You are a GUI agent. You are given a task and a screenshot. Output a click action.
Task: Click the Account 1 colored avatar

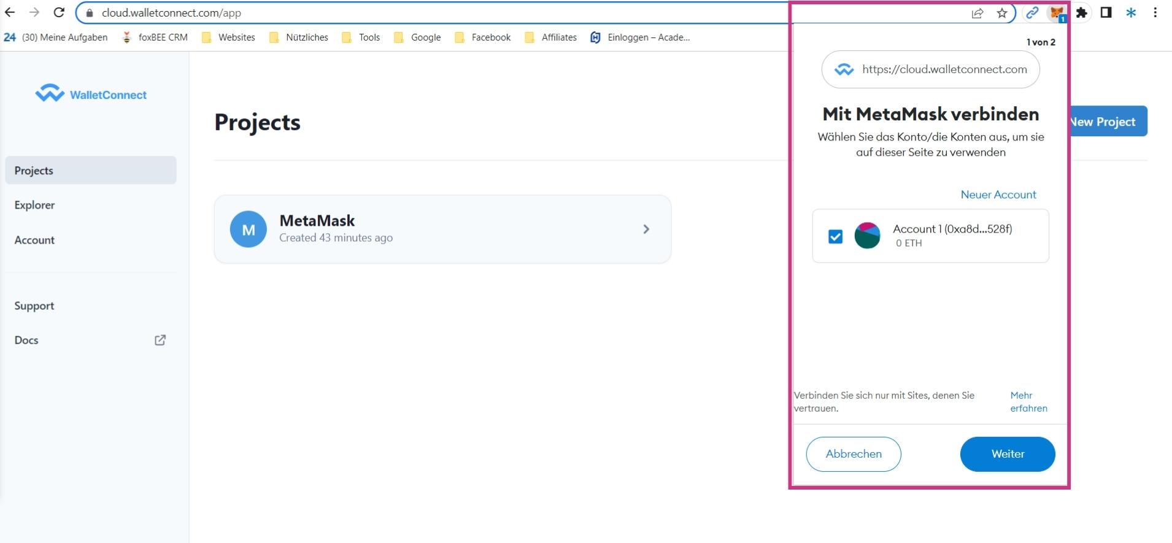(x=867, y=236)
